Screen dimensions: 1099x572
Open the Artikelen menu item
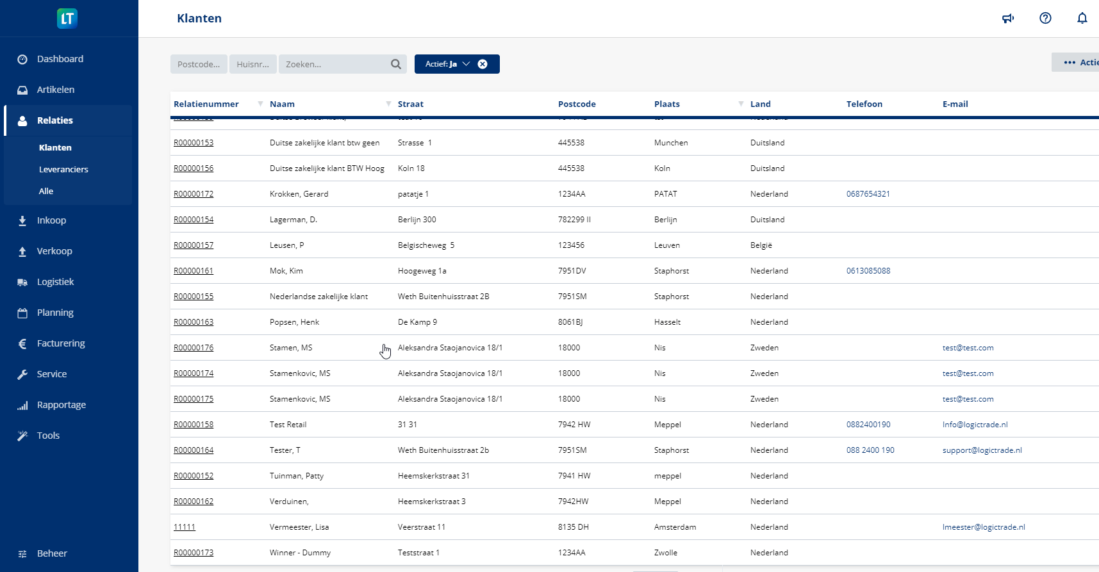[56, 90]
